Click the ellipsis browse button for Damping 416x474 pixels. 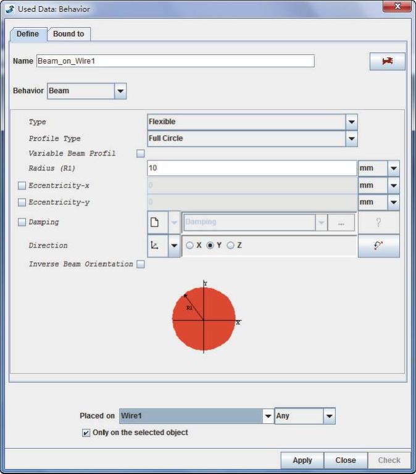tap(341, 222)
